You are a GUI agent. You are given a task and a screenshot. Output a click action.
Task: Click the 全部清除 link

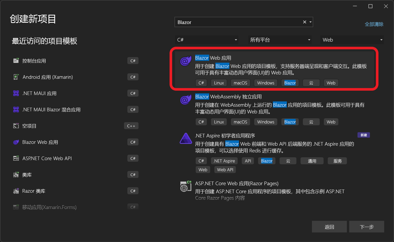(374, 24)
